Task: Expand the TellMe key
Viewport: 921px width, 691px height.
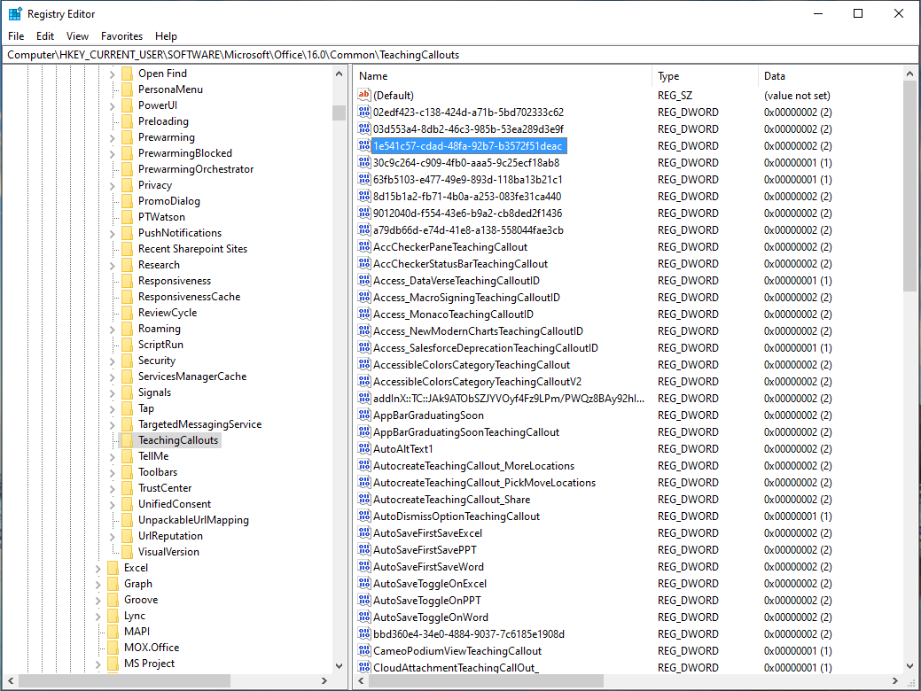Action: 113,457
